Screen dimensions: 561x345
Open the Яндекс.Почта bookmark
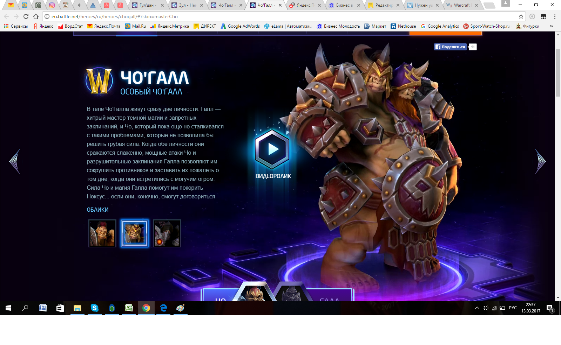click(x=104, y=26)
